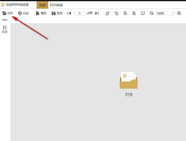186x141 pixels.
Task: Select the PDF转换 tab
Action: click(x=56, y=5)
